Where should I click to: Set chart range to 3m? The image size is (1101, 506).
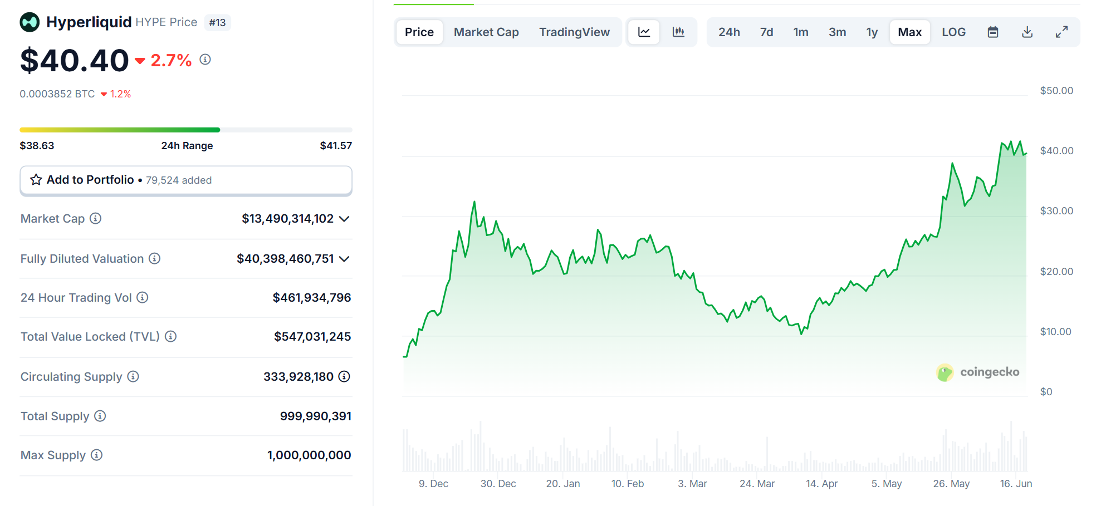[x=837, y=32]
